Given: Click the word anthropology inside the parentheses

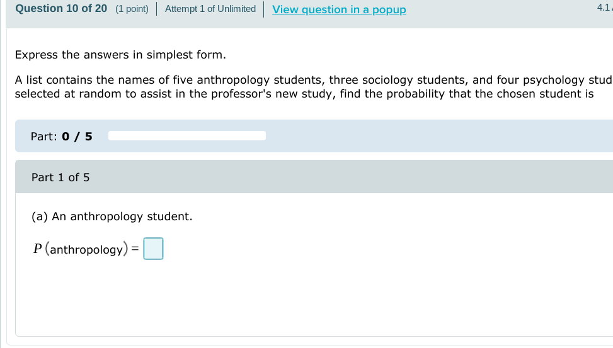Looking at the screenshot, I should tap(86, 250).
